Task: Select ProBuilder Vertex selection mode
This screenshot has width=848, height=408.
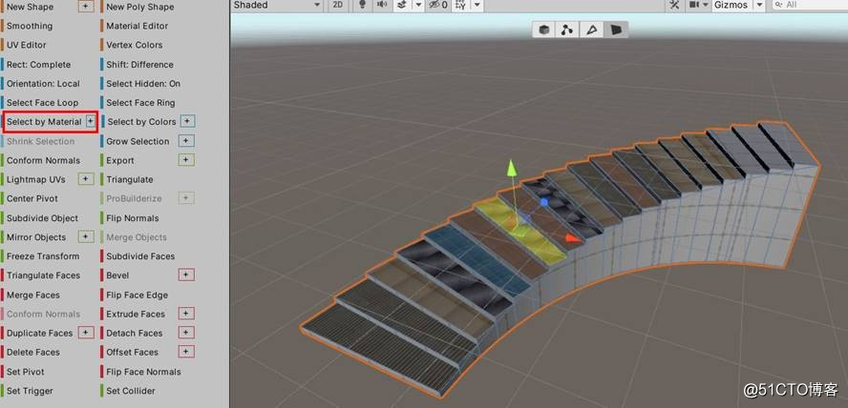Action: click(567, 30)
